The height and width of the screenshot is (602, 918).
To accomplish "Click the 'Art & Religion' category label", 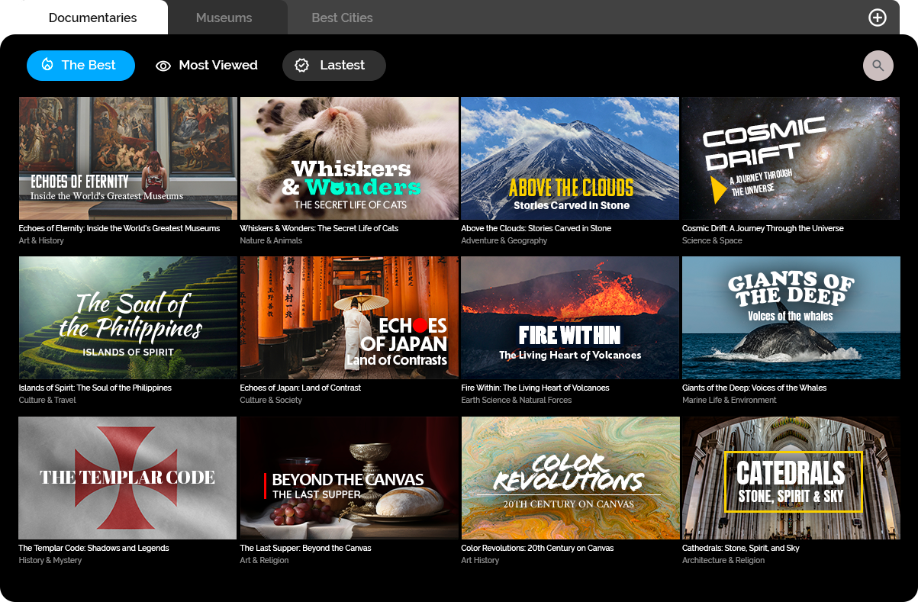I will pos(265,560).
